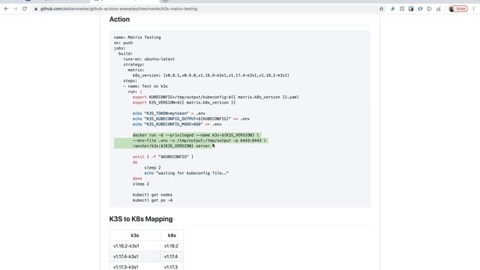Screen dimensions: 480x270
Task: Click the echo K3S_KUBECONFIG_OUTPUT line
Action: pos(191,118)
